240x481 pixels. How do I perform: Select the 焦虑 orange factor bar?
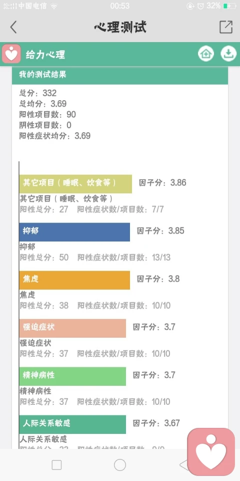click(74, 280)
